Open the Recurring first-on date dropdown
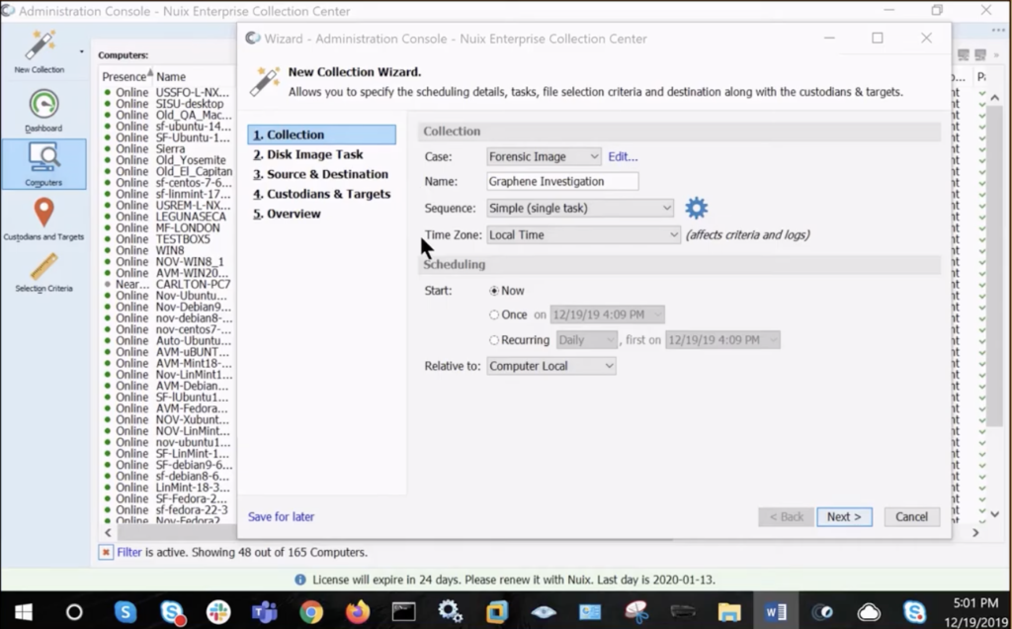Viewport: 1012px width, 629px height. click(x=722, y=339)
